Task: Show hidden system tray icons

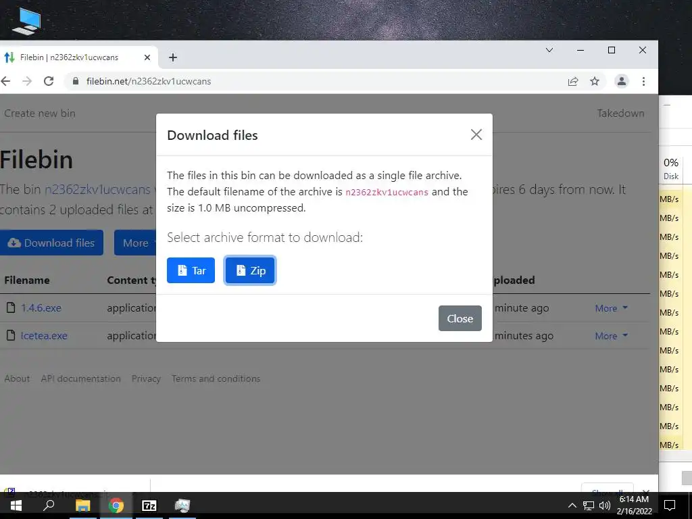Action: pyautogui.click(x=572, y=505)
